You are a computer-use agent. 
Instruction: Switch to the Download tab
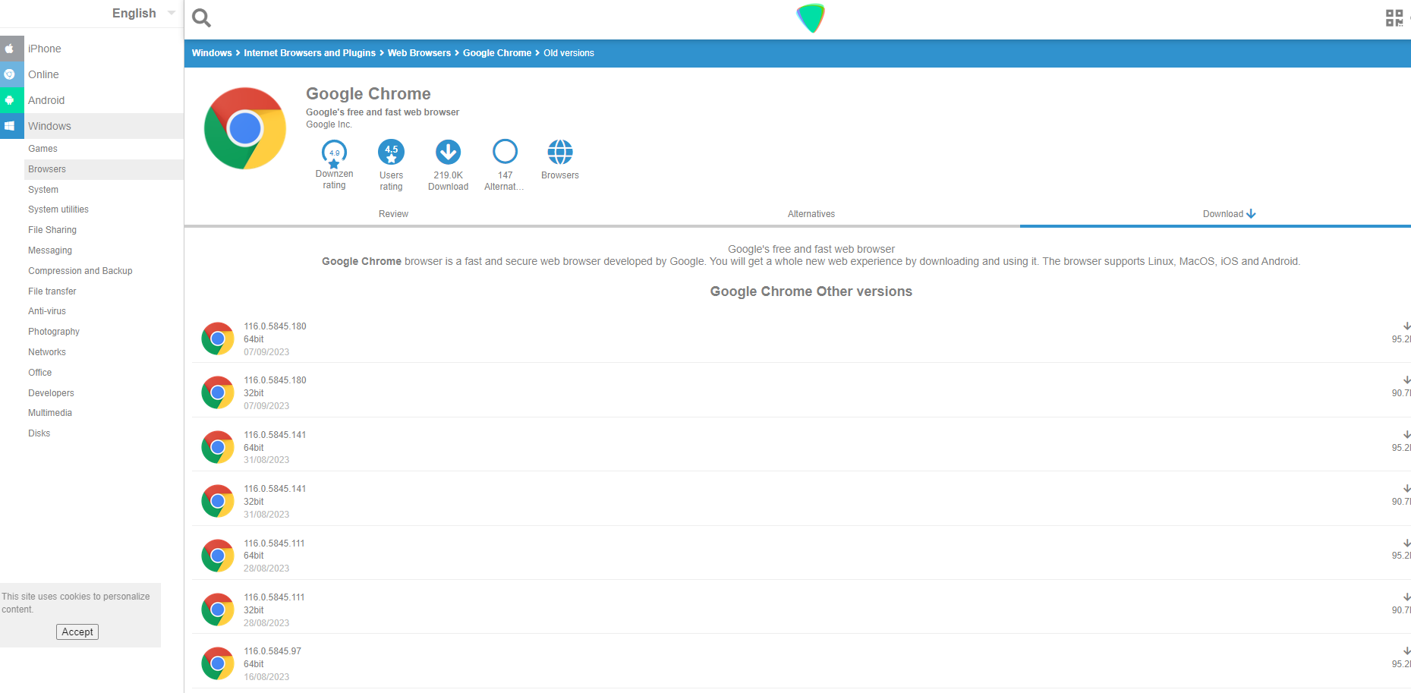[1230, 214]
